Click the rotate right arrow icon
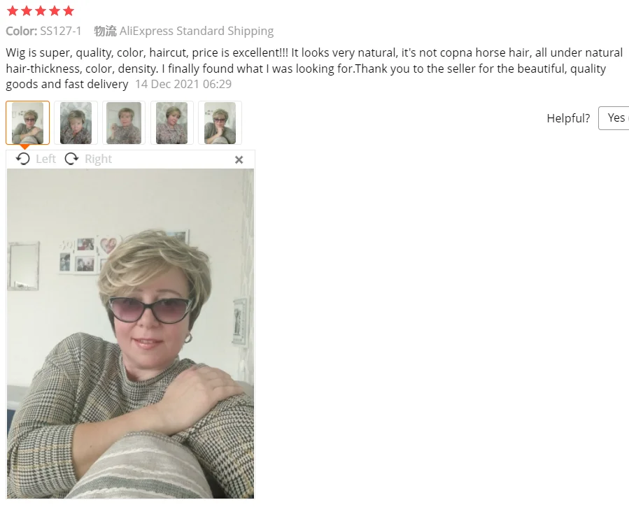The image size is (629, 507). (72, 159)
